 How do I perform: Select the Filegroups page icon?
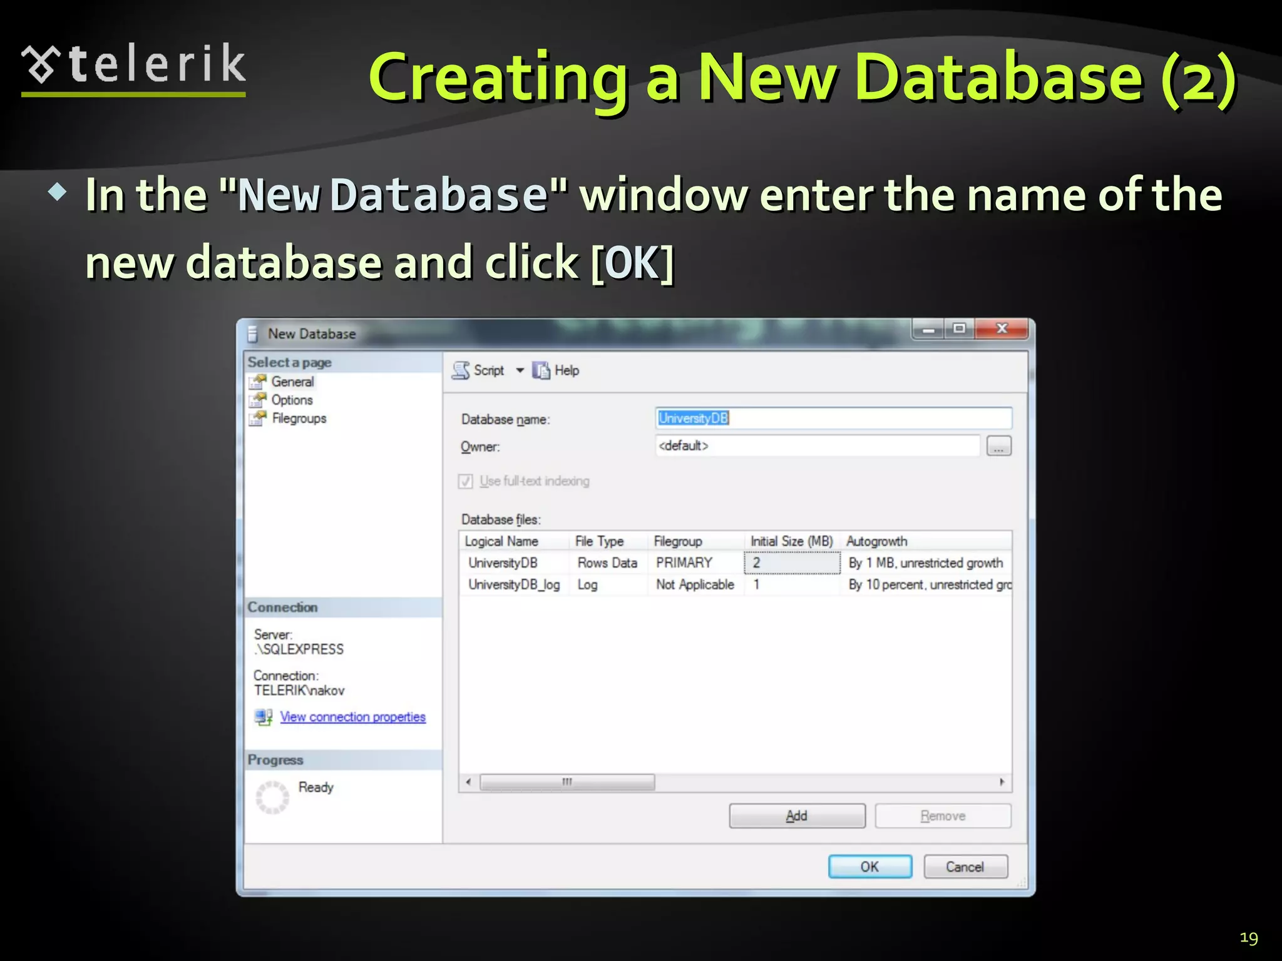click(257, 418)
